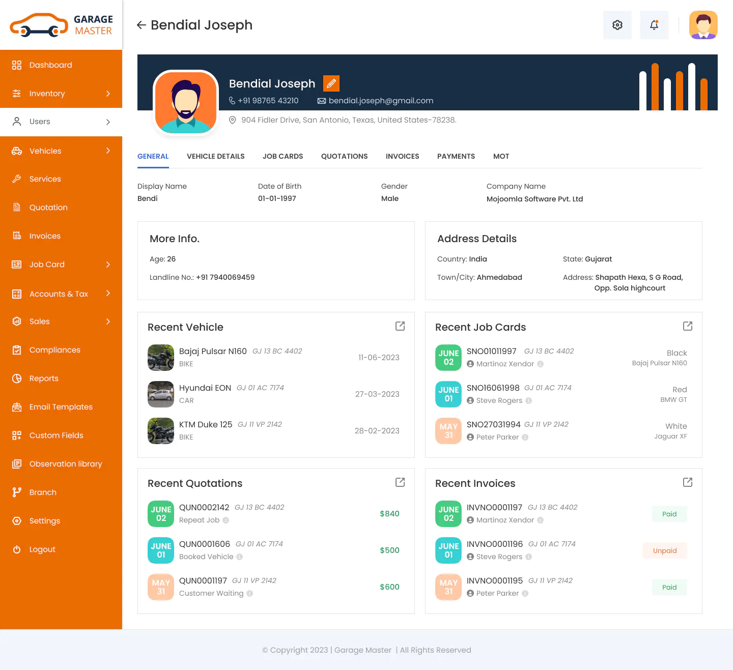Viewport: 733px width, 670px height.
Task: Select the Branch icon in sidebar
Action: [16, 492]
